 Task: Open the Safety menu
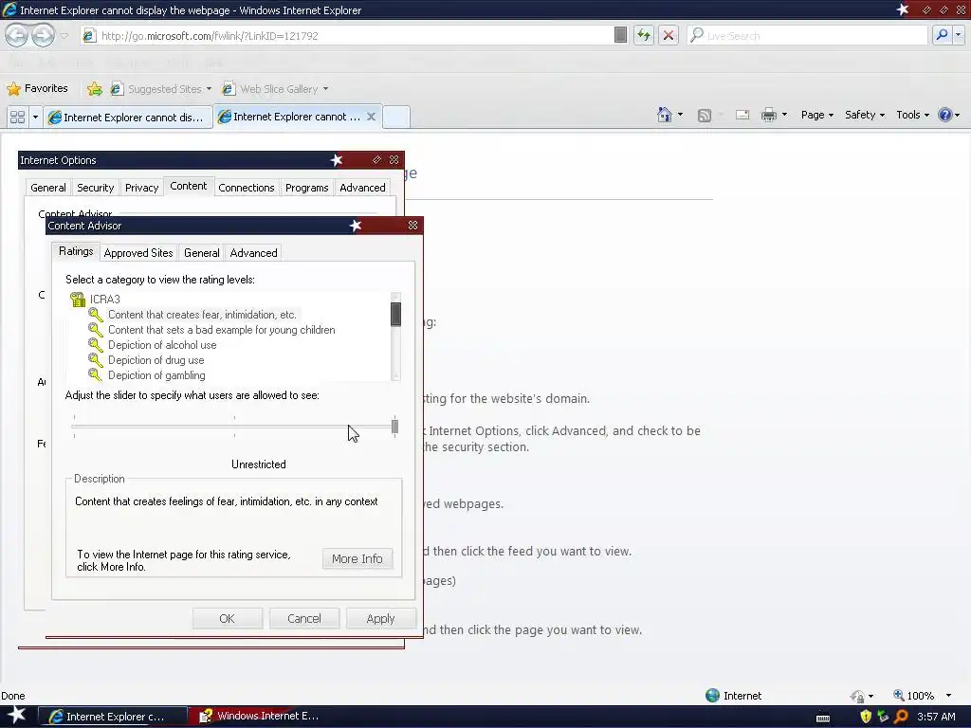tap(865, 115)
